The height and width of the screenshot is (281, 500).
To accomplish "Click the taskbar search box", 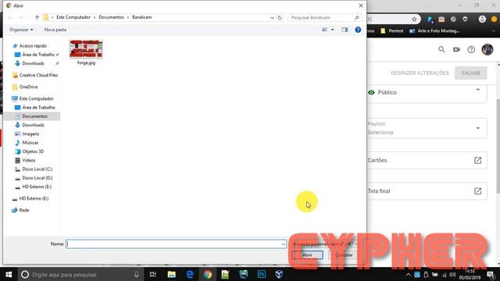I will [x=81, y=274].
